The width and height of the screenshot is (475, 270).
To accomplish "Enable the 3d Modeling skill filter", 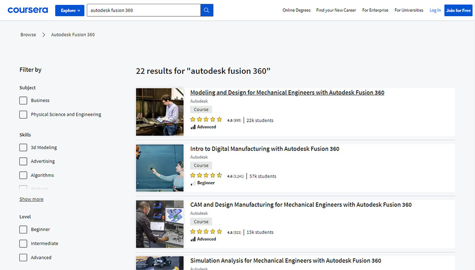I will point(23,148).
